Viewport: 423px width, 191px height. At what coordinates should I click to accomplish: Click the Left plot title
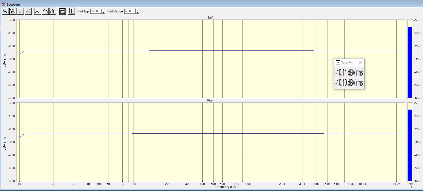tap(211, 18)
